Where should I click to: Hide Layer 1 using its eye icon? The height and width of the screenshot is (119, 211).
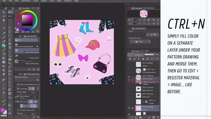pos(129,108)
